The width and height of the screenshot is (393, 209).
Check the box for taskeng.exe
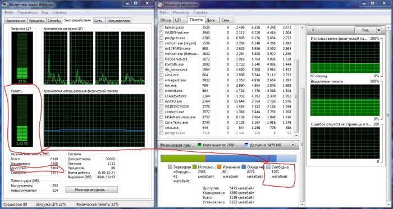(162, 27)
